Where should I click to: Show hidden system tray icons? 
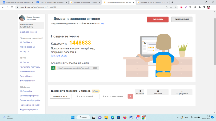coord(178,117)
